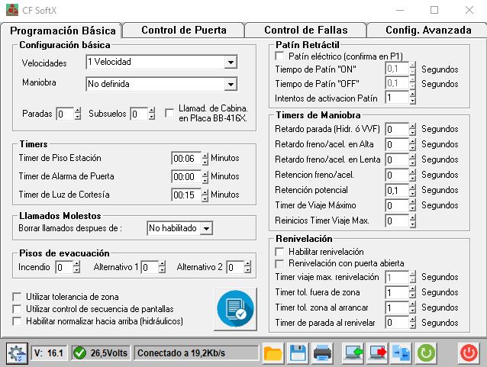The height and width of the screenshot is (367, 487).
Task: Adjust Intentos de activacion Patín spinner
Action: coord(412,98)
